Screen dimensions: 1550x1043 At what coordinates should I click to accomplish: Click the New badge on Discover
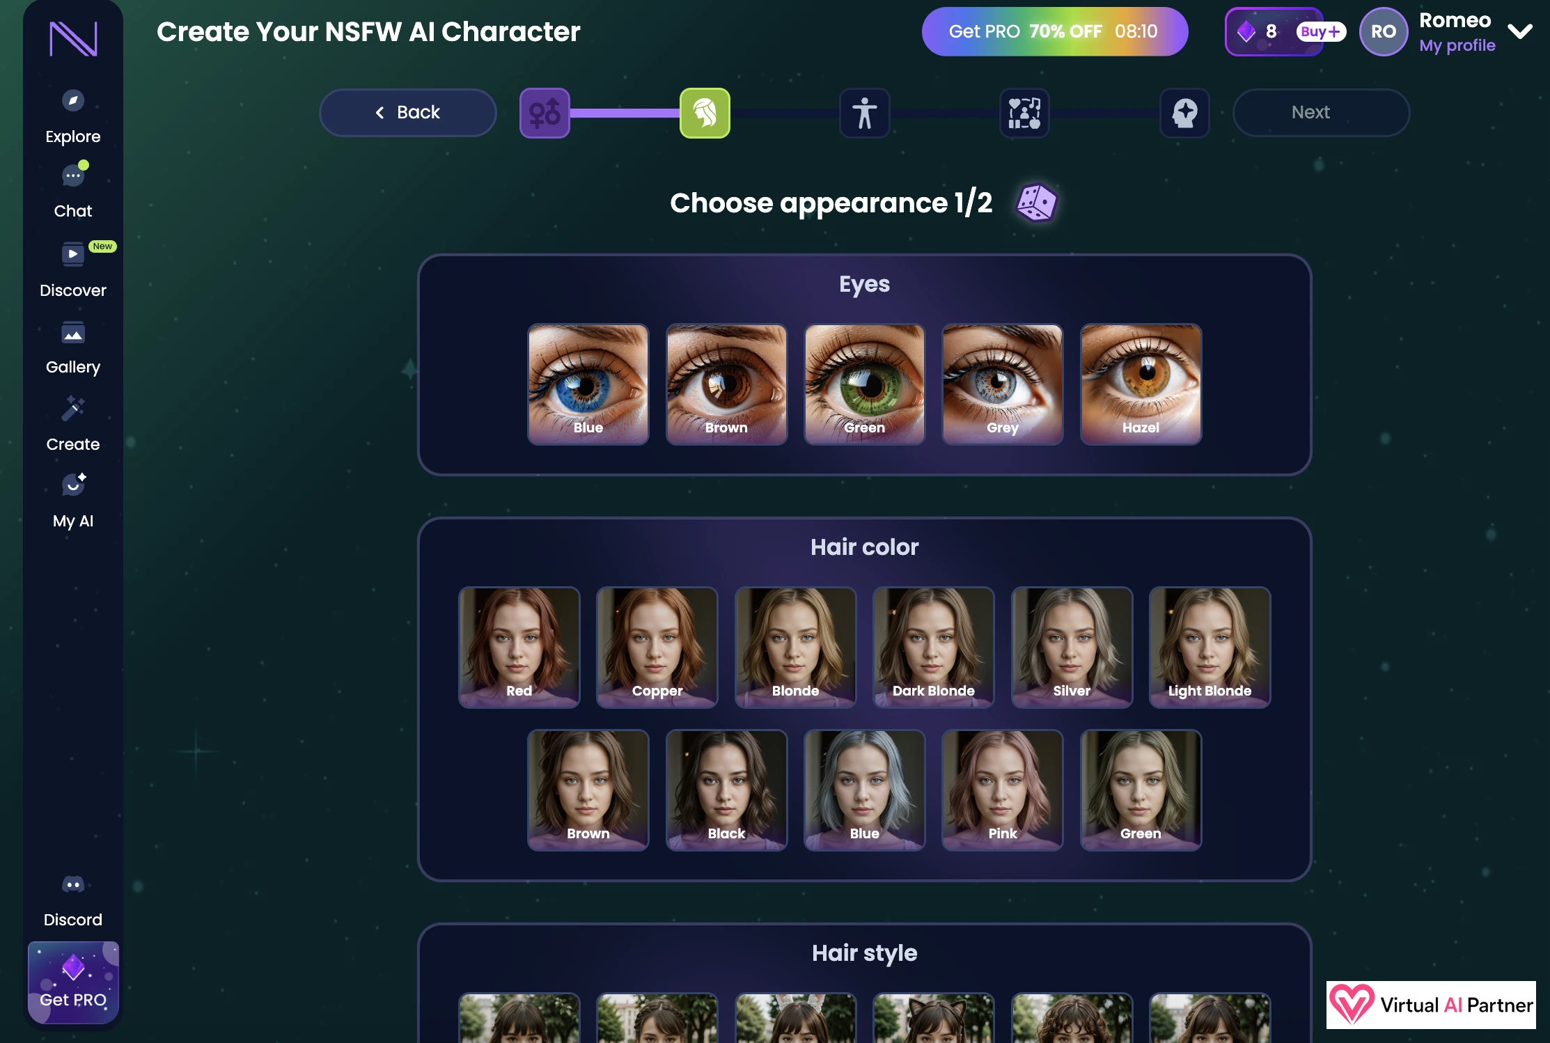pyautogui.click(x=102, y=246)
